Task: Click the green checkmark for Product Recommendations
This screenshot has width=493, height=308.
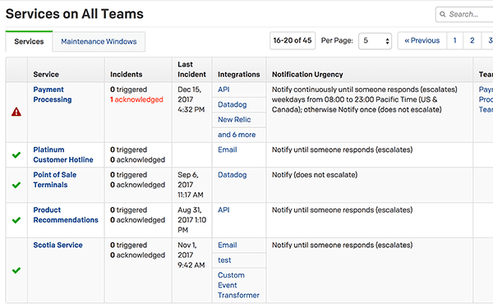Action: pos(16,220)
